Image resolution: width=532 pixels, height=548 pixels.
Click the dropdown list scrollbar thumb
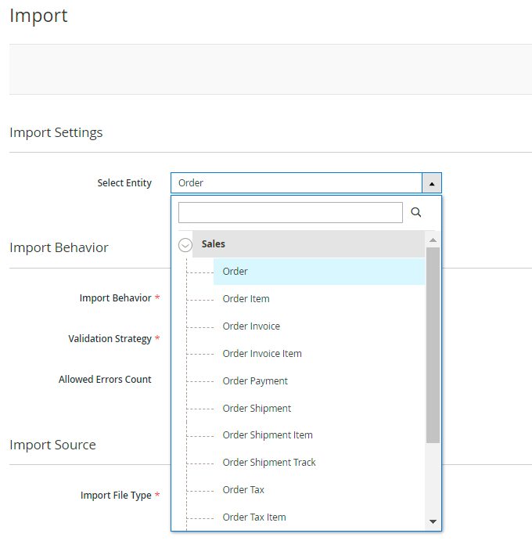[433, 344]
